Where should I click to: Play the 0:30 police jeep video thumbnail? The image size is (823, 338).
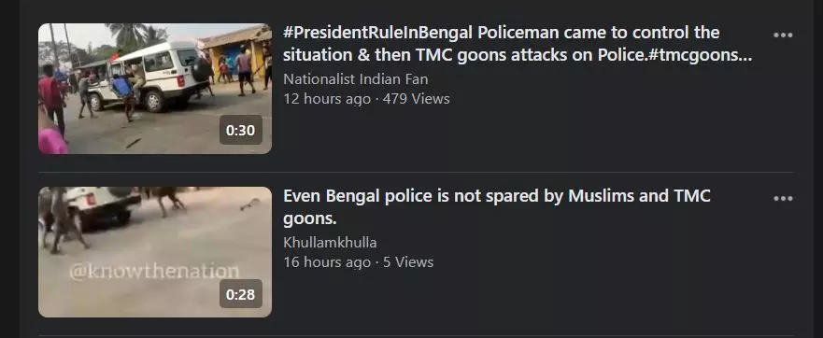pyautogui.click(x=155, y=89)
